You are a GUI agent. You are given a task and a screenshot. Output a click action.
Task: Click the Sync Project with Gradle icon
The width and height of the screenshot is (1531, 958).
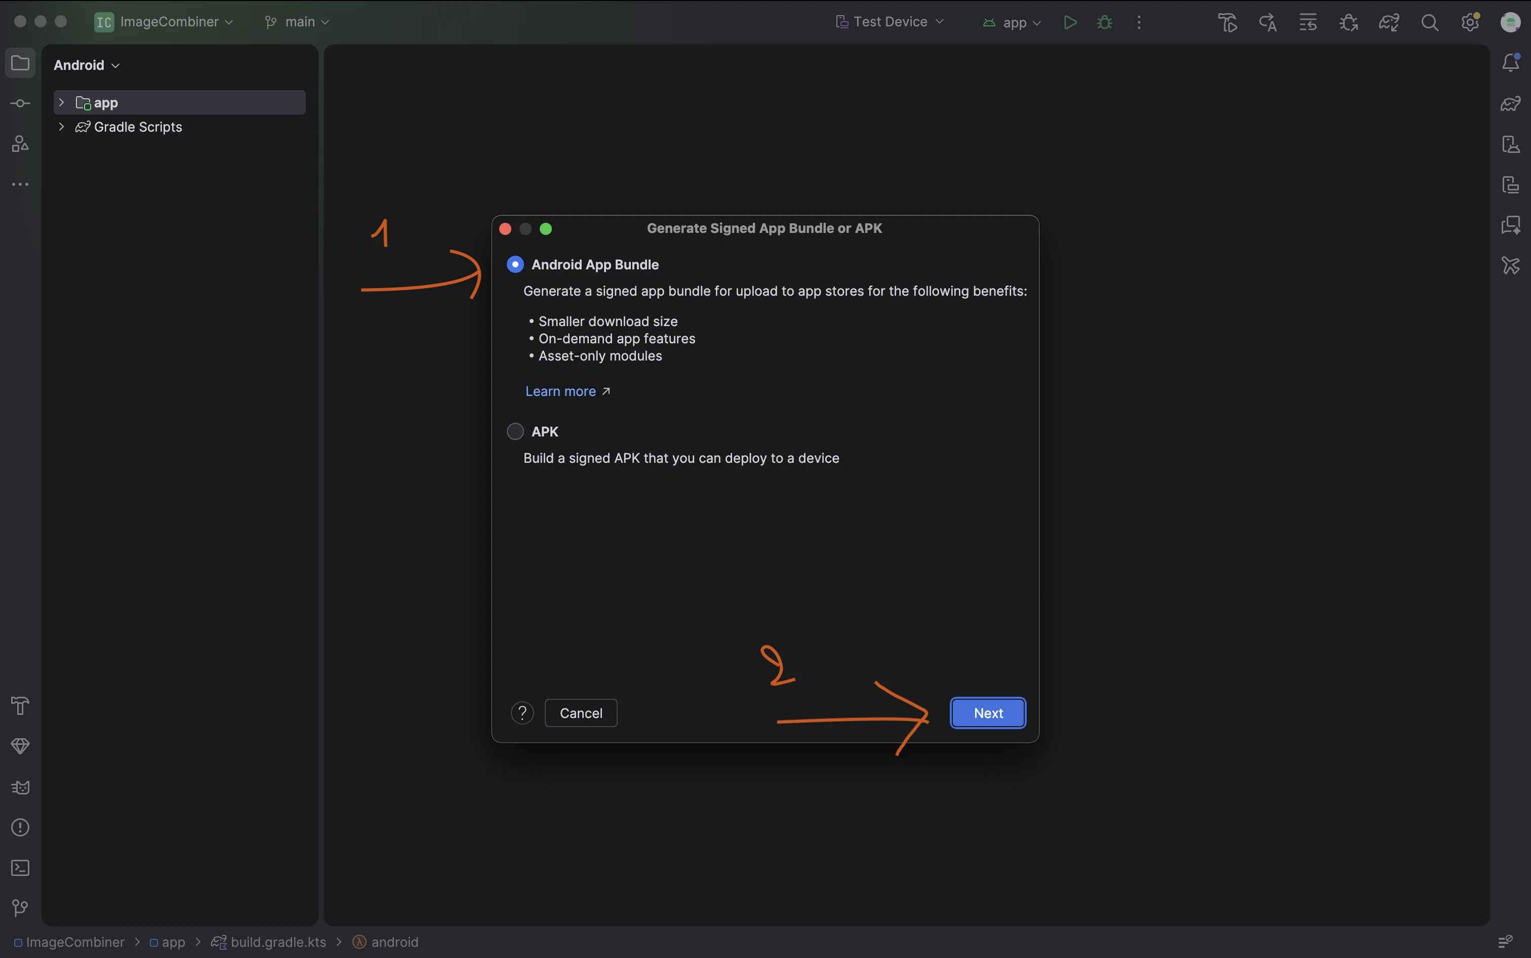point(1388,22)
